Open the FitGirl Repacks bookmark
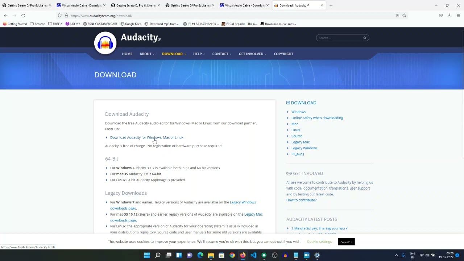 click(239, 24)
